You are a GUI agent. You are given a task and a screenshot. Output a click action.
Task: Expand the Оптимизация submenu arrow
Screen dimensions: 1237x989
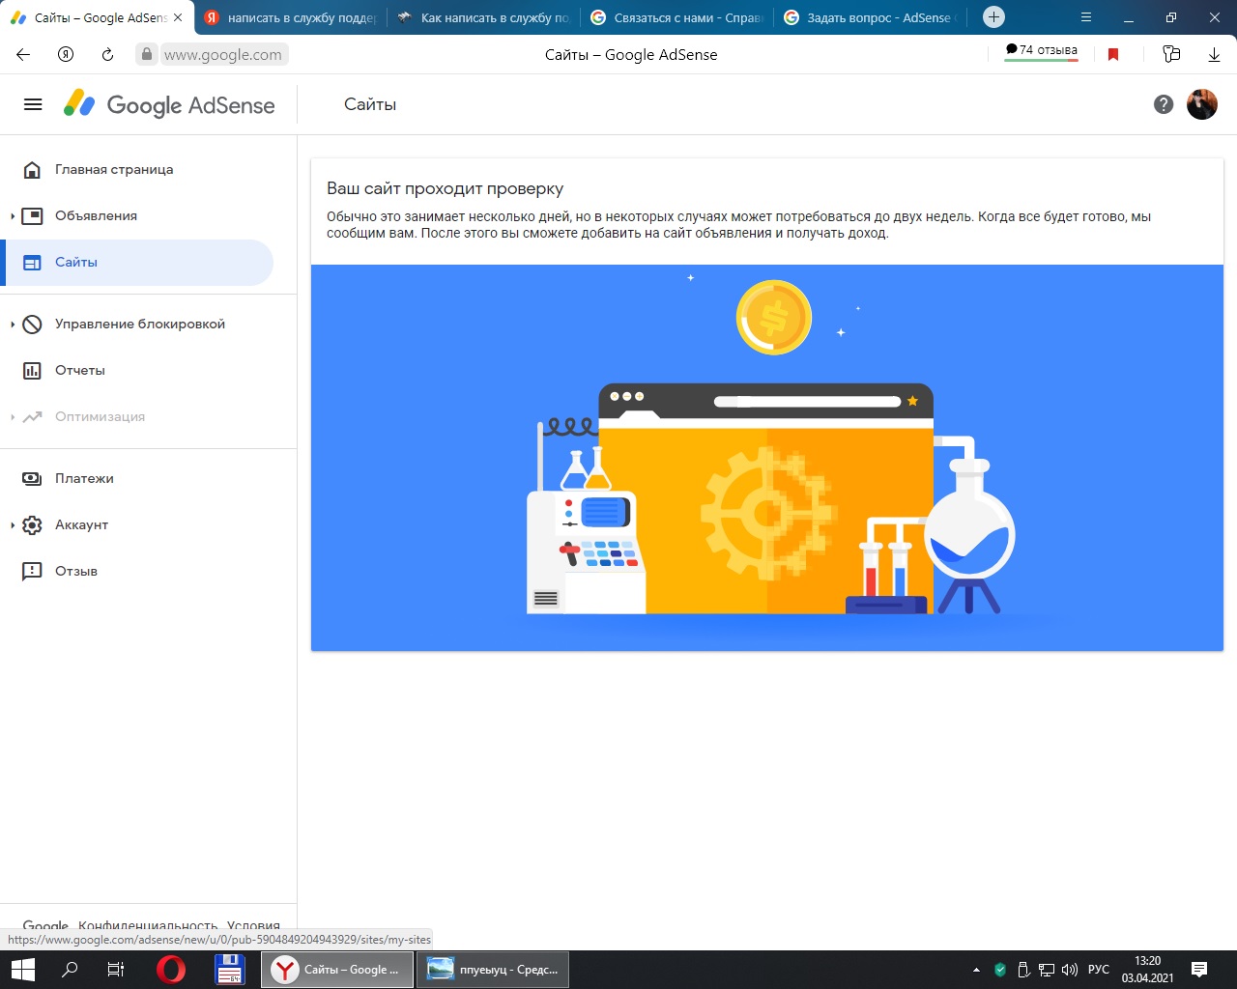[13, 417]
